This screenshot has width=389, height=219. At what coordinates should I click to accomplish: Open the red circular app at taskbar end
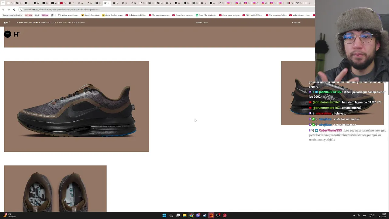click(225, 215)
